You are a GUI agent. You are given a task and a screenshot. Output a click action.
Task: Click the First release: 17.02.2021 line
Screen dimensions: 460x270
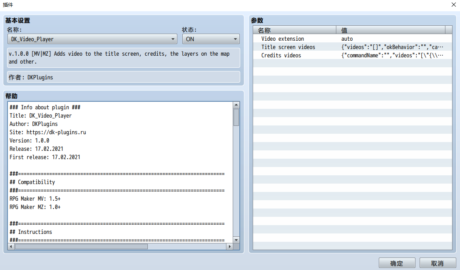[45, 157]
